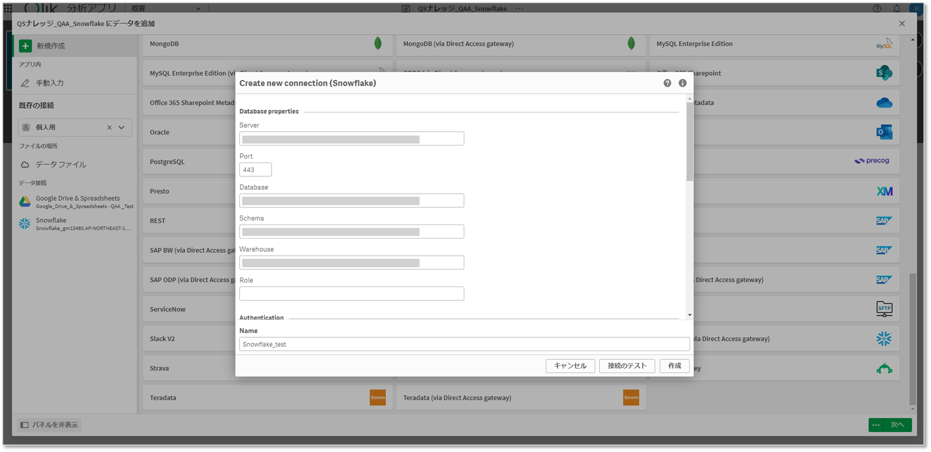The width and height of the screenshot is (931, 452).
Task: Select the Presto connector
Action: [x=190, y=191]
